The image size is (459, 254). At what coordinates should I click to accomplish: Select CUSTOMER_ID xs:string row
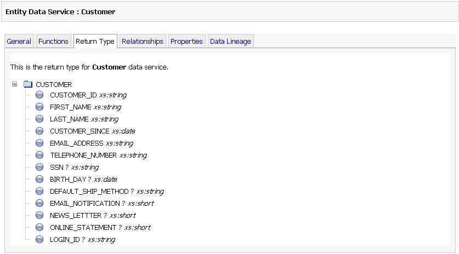88,95
